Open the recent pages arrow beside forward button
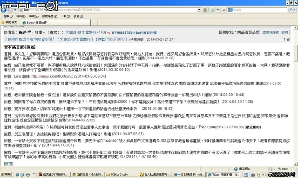 pos(15,10)
